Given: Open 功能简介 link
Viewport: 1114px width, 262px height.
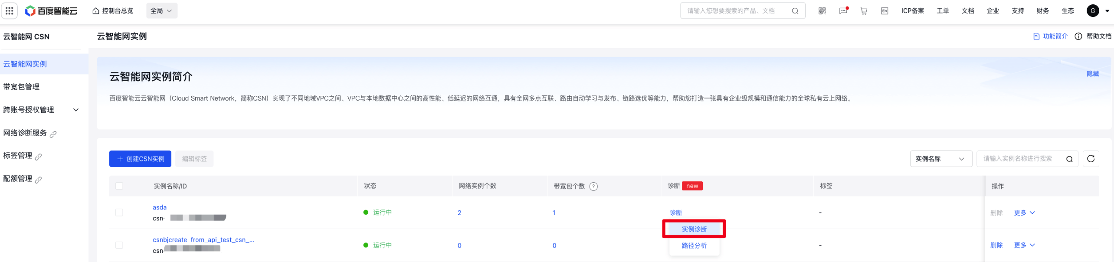Looking at the screenshot, I should [1050, 36].
